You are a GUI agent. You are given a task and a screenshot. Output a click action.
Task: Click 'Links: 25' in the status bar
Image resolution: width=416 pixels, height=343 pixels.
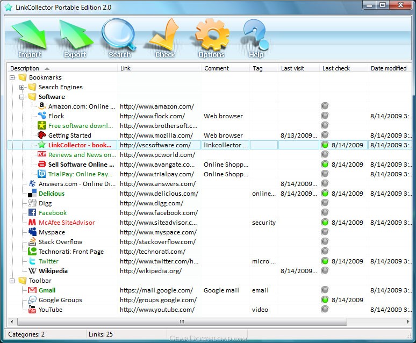[101, 334]
